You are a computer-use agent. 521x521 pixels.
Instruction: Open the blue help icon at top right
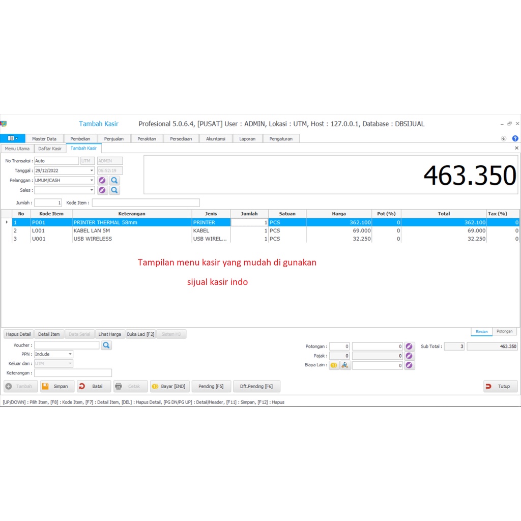515,138
